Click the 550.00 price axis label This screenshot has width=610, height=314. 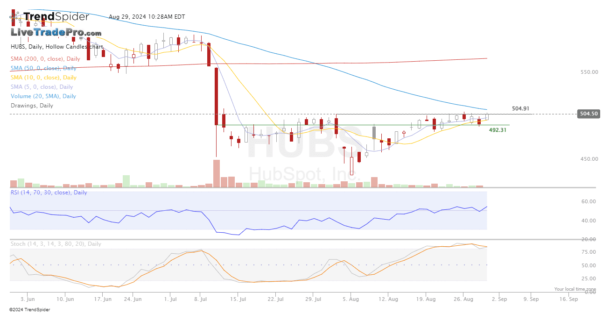pyautogui.click(x=589, y=72)
